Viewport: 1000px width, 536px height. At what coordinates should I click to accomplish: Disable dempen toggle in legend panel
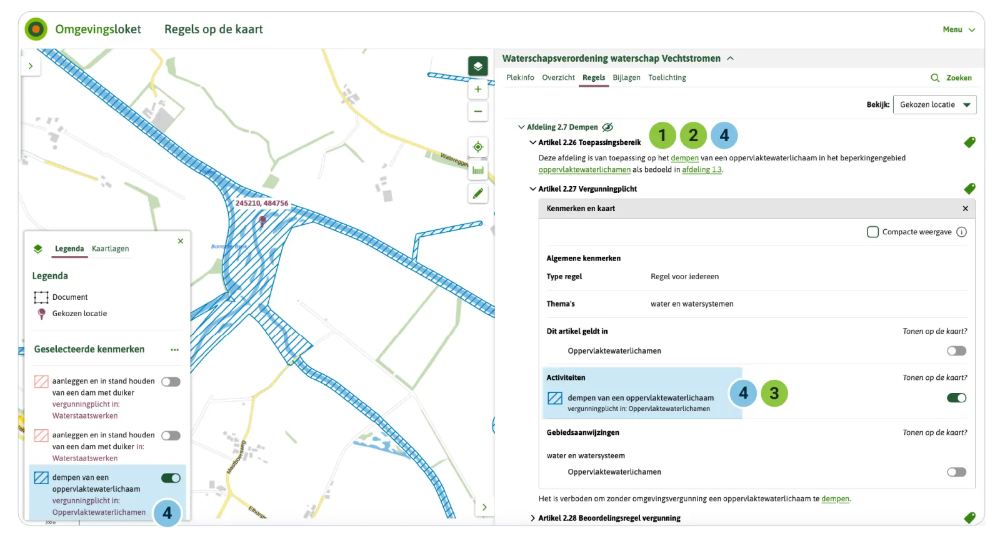171,478
